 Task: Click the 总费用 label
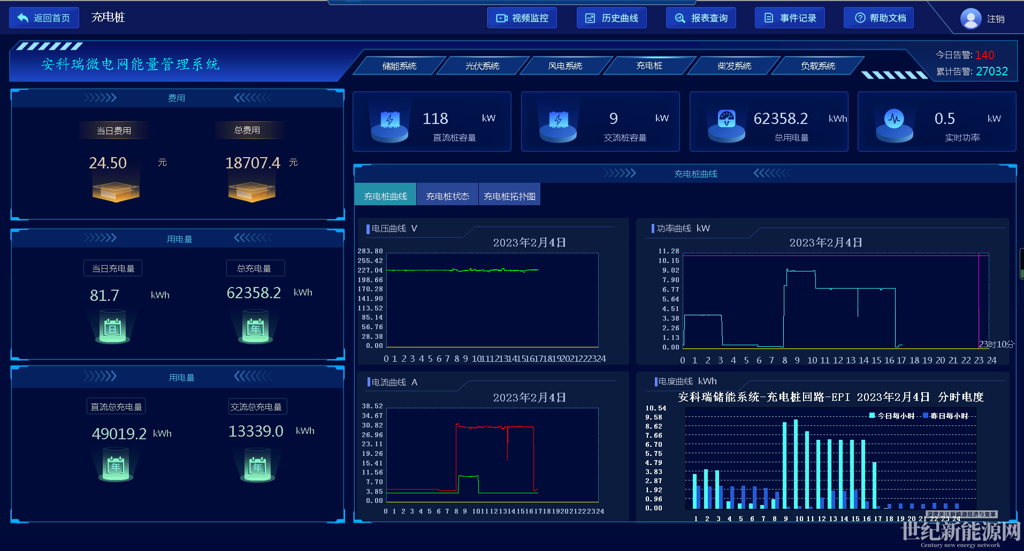247,130
